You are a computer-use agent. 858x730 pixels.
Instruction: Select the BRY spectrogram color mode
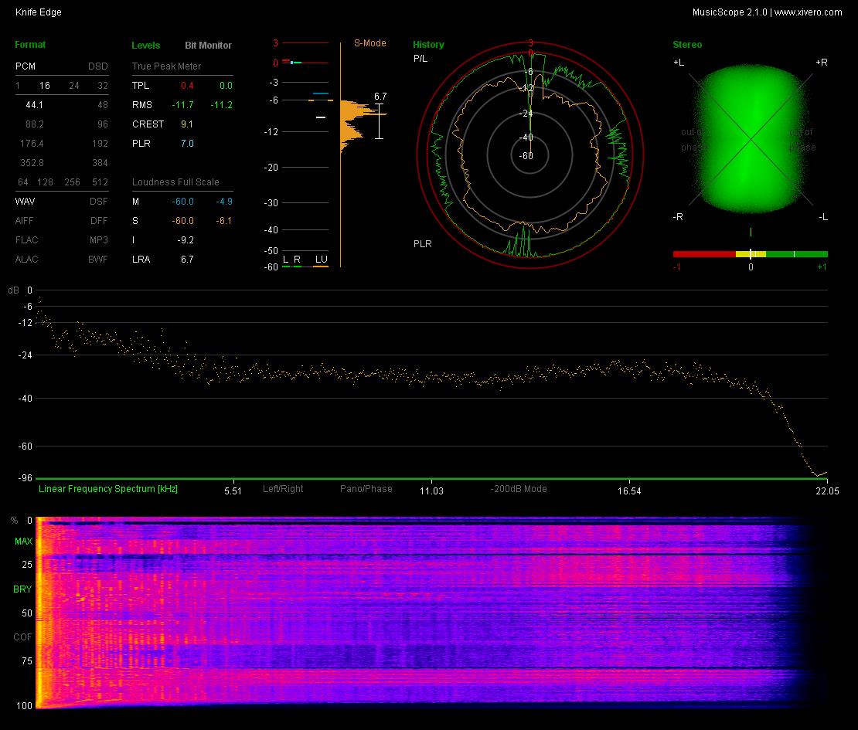pos(22,589)
